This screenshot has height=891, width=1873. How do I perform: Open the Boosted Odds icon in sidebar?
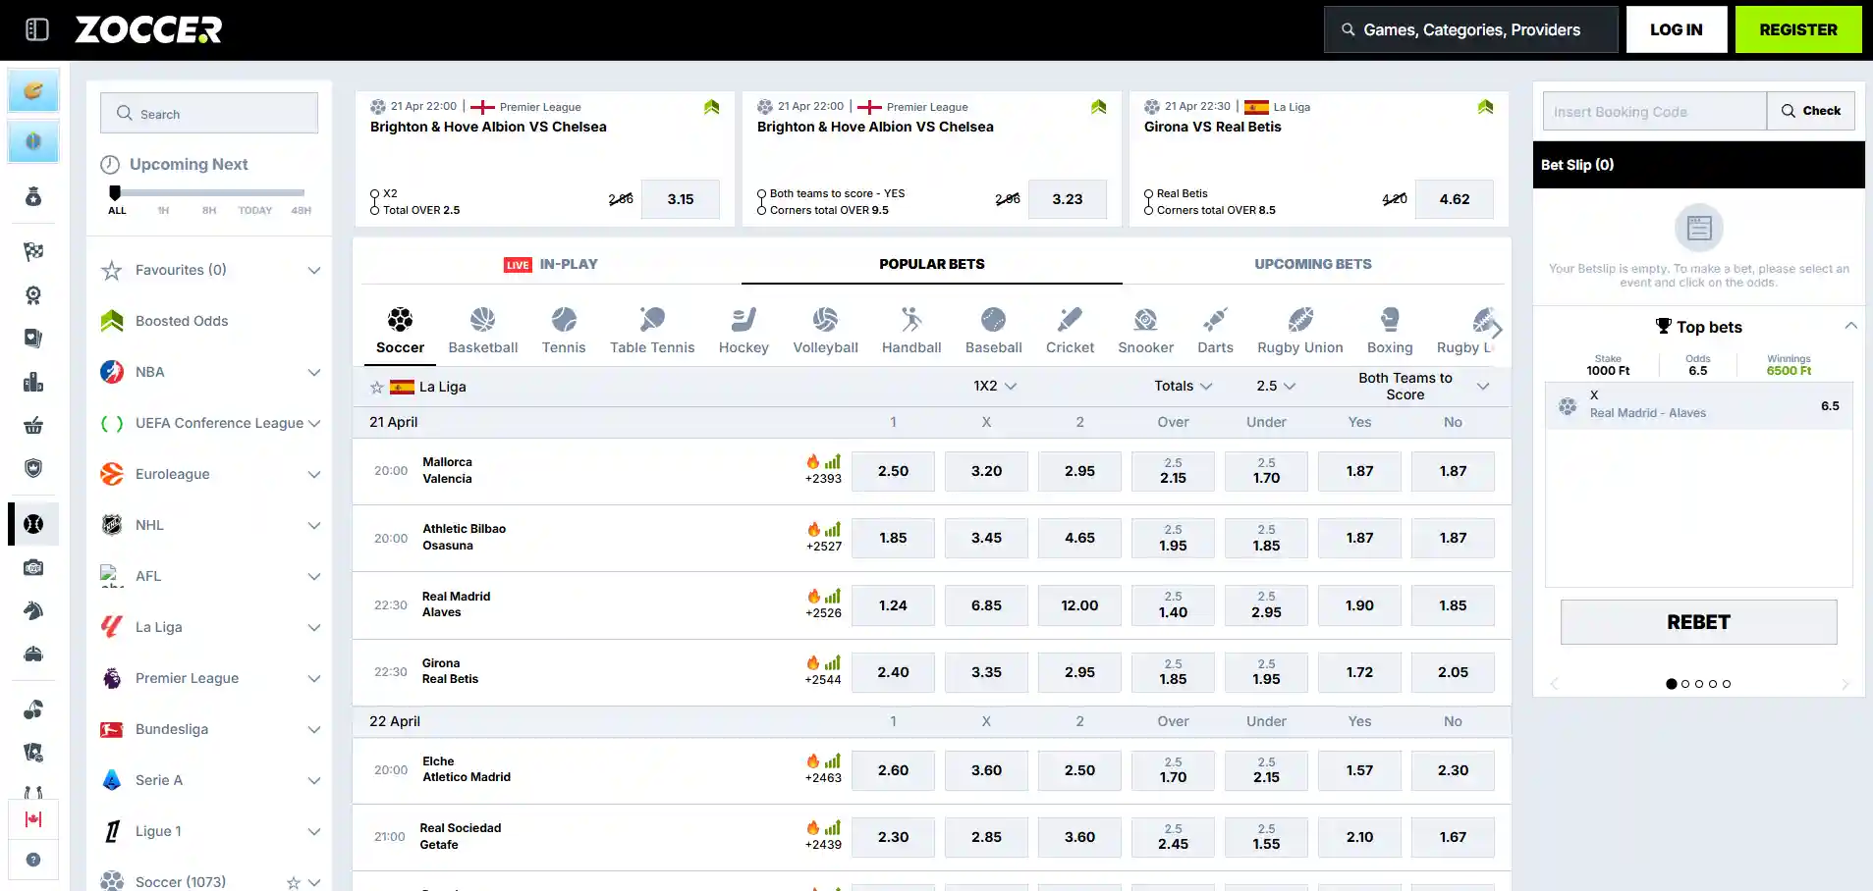coord(112,321)
